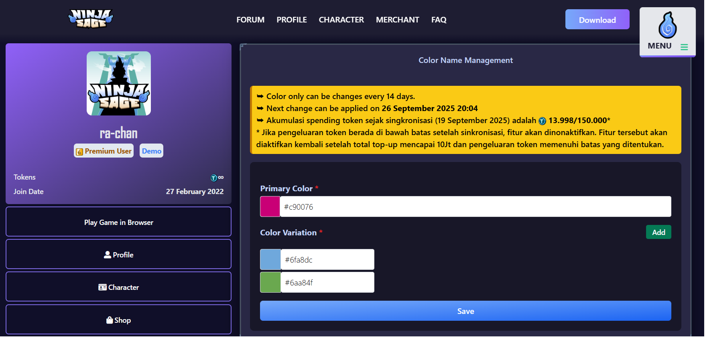
Task: Save the color name settings
Action: (465, 311)
